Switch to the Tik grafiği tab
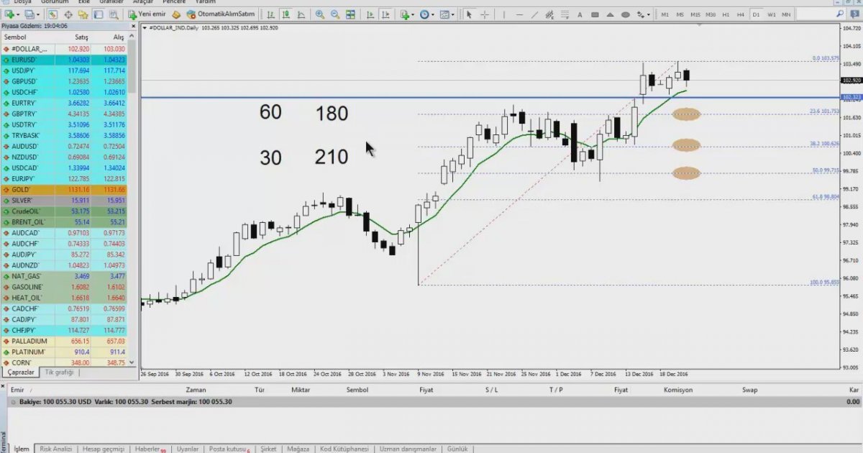 [x=59, y=372]
